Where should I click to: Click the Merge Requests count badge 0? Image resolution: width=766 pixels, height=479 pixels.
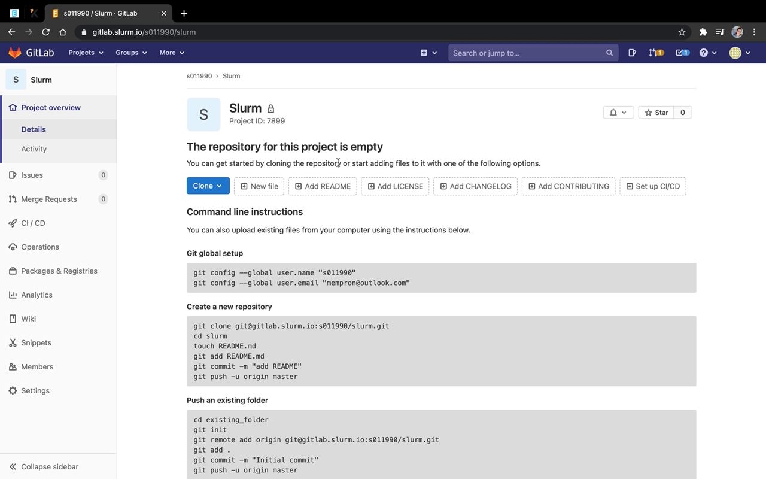pos(103,199)
